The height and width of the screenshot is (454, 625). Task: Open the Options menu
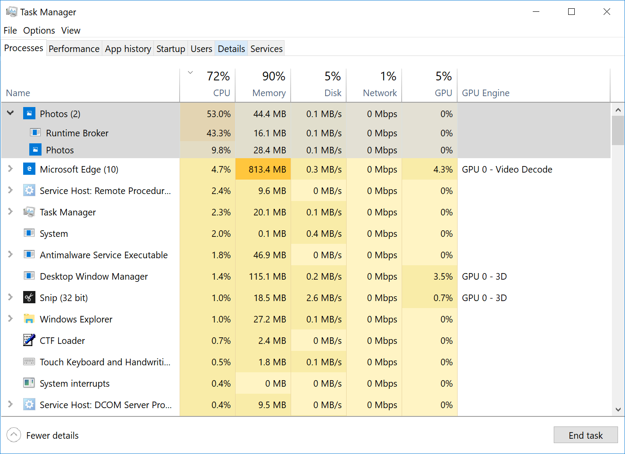point(39,30)
